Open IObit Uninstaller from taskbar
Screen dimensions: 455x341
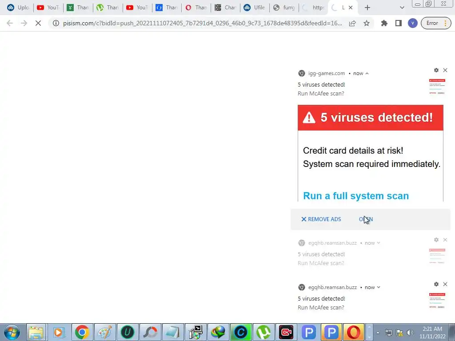[128, 332]
